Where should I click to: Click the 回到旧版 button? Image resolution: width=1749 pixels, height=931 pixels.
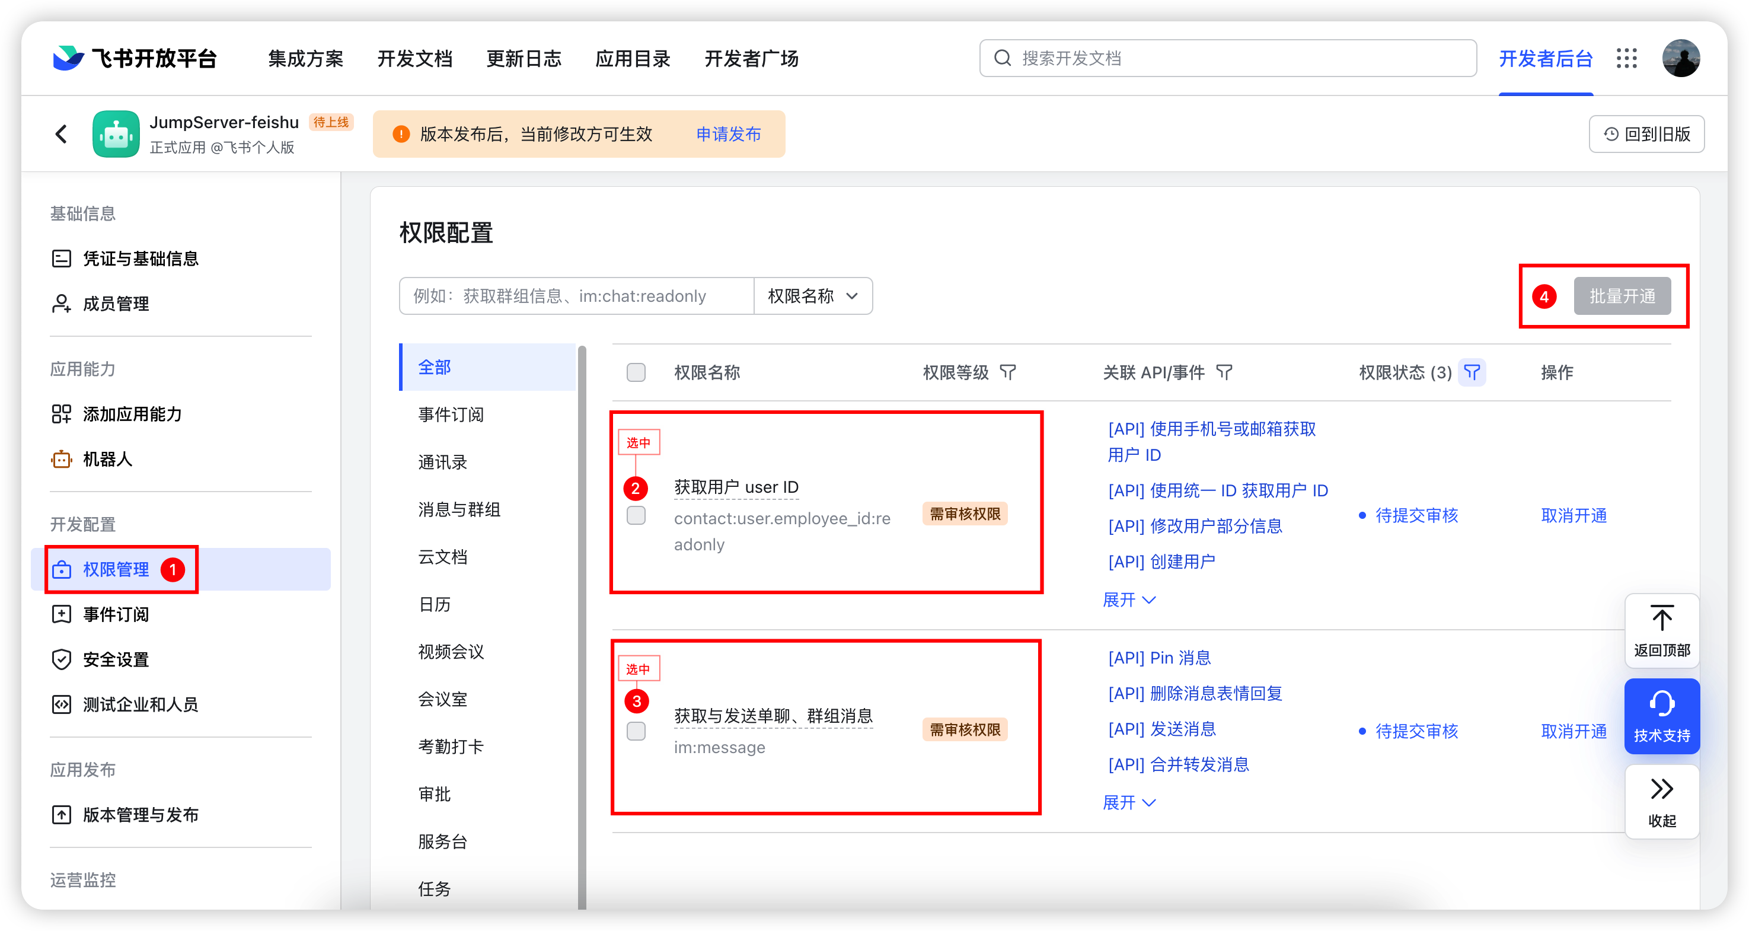tap(1646, 134)
